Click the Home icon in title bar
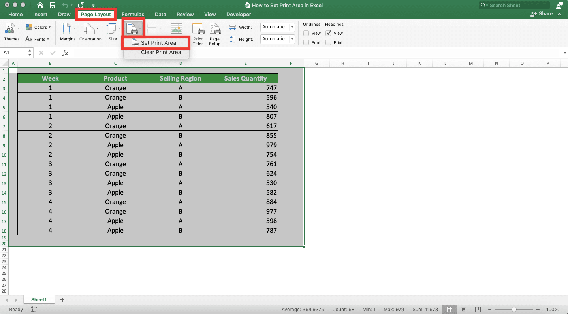The image size is (568, 314). pyautogui.click(x=40, y=5)
